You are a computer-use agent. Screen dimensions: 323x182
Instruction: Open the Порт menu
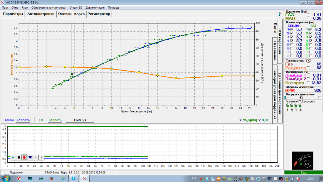pyautogui.click(x=5, y=8)
